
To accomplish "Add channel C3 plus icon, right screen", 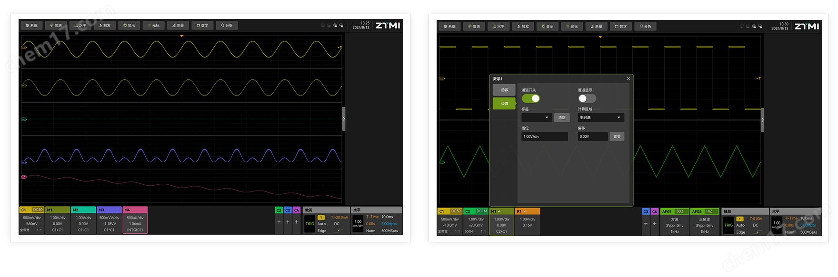I will [646, 223].
